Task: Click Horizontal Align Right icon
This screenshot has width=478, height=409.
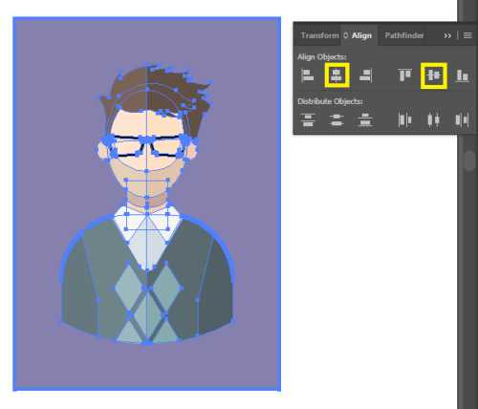Action: click(366, 75)
